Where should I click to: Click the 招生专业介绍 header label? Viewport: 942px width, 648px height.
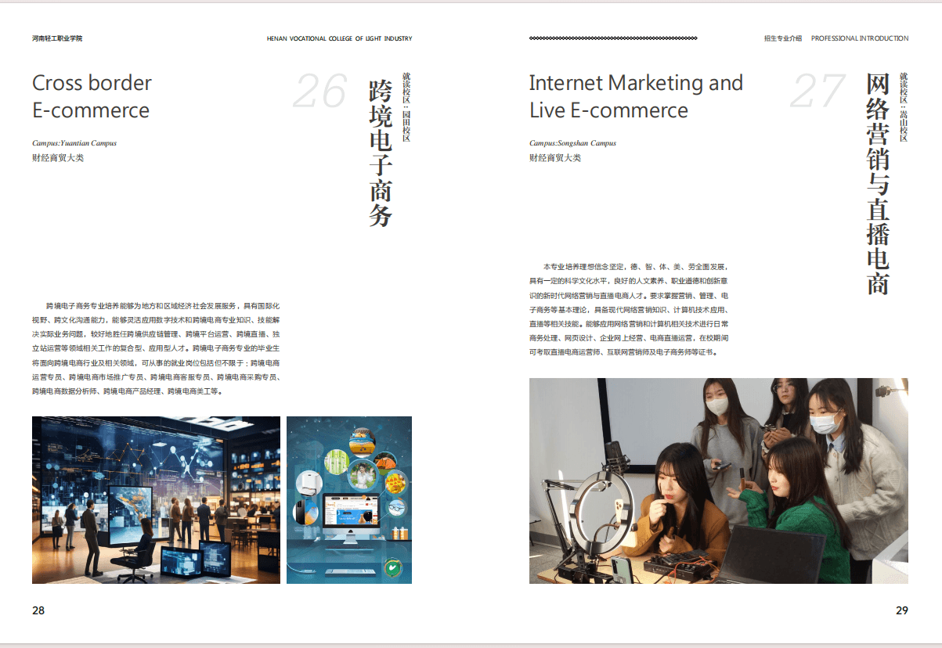pyautogui.click(x=783, y=38)
